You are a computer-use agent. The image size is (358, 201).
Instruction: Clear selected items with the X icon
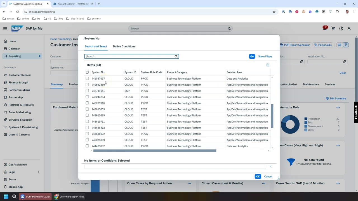(x=270, y=167)
